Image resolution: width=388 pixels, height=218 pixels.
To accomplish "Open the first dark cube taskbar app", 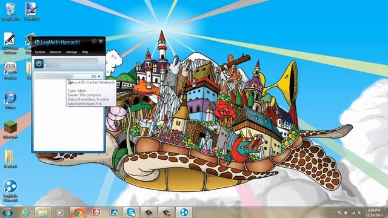I will (149, 213).
